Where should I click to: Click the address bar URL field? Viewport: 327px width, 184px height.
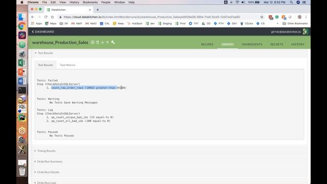coord(152,17)
